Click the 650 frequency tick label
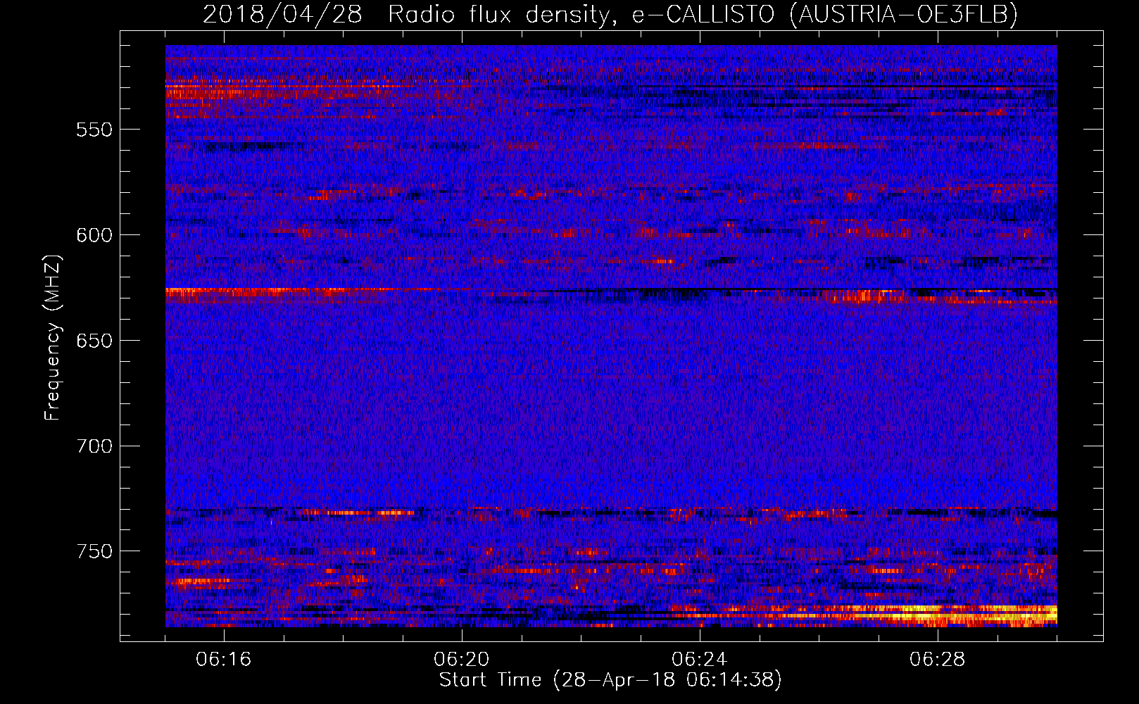Screen dimensions: 1139x704 coord(94,341)
